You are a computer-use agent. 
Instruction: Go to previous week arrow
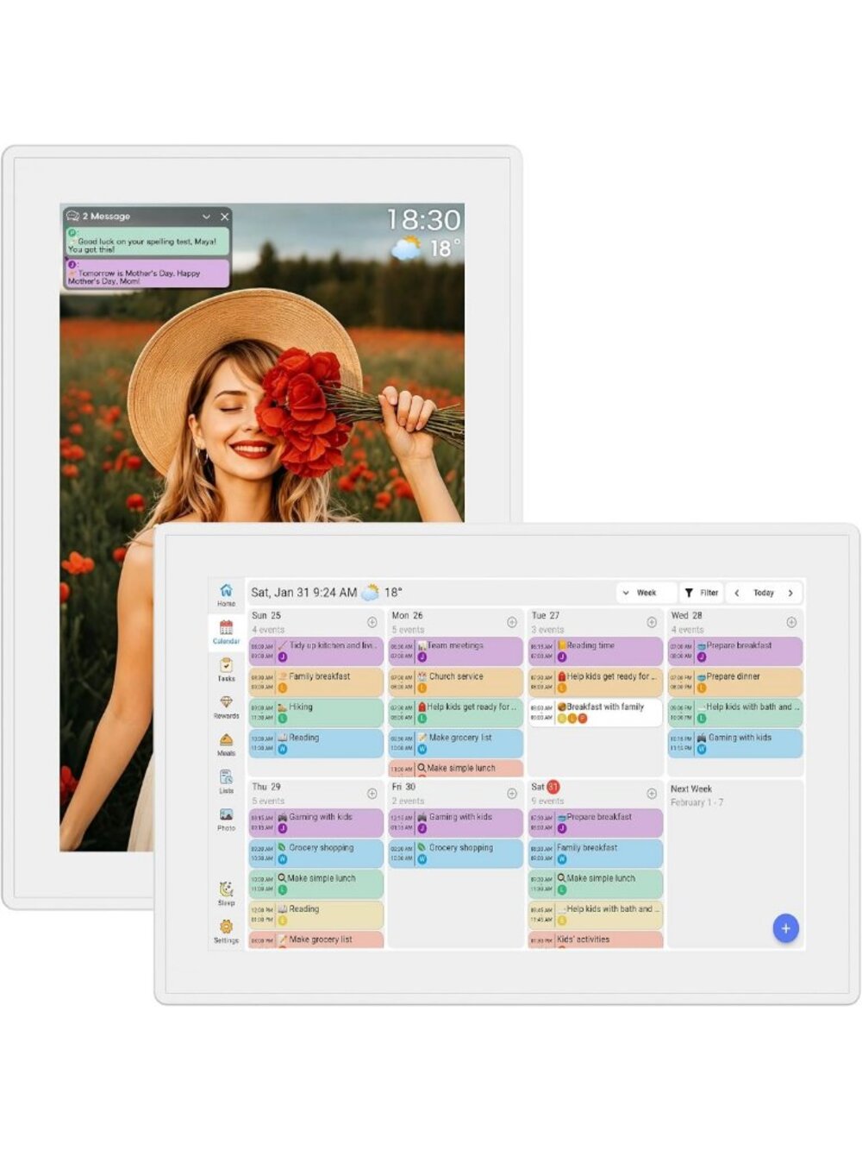pos(737,593)
